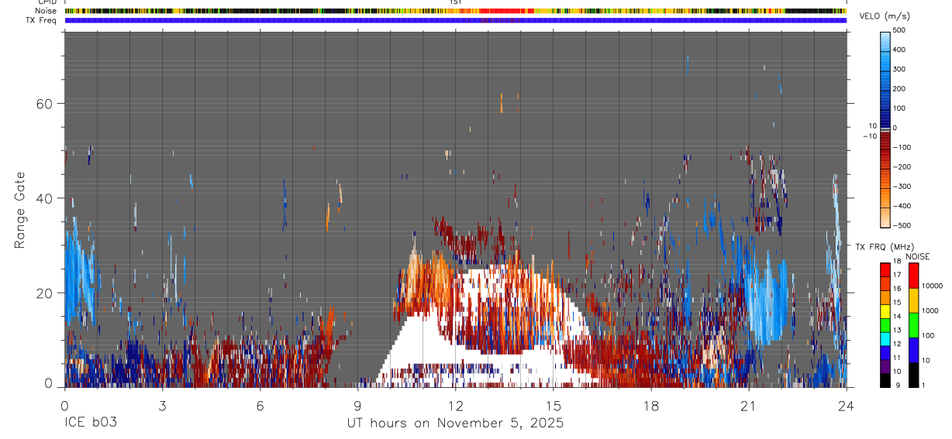Image resolution: width=952 pixels, height=439 pixels.
Task: Click the multicolored Noise strip
Action: tap(455, 11)
